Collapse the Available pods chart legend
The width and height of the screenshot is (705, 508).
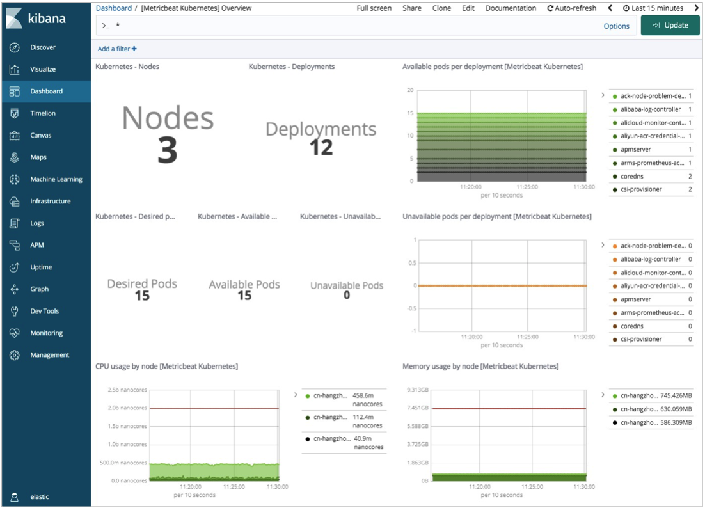coord(603,95)
